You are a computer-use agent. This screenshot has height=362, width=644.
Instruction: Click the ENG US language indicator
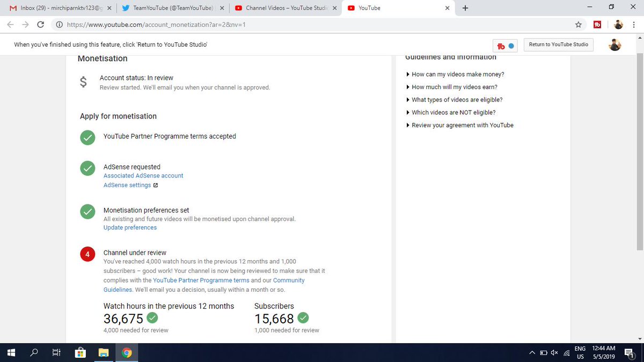tap(580, 353)
